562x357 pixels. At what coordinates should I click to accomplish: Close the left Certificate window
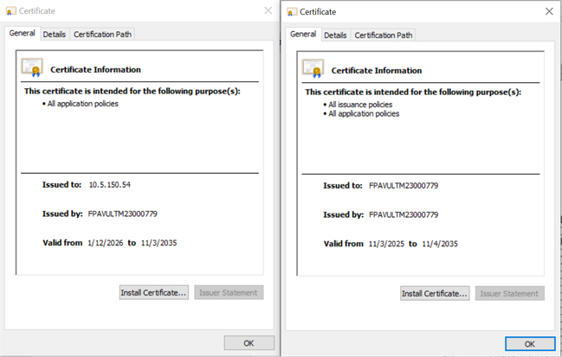tap(268, 11)
